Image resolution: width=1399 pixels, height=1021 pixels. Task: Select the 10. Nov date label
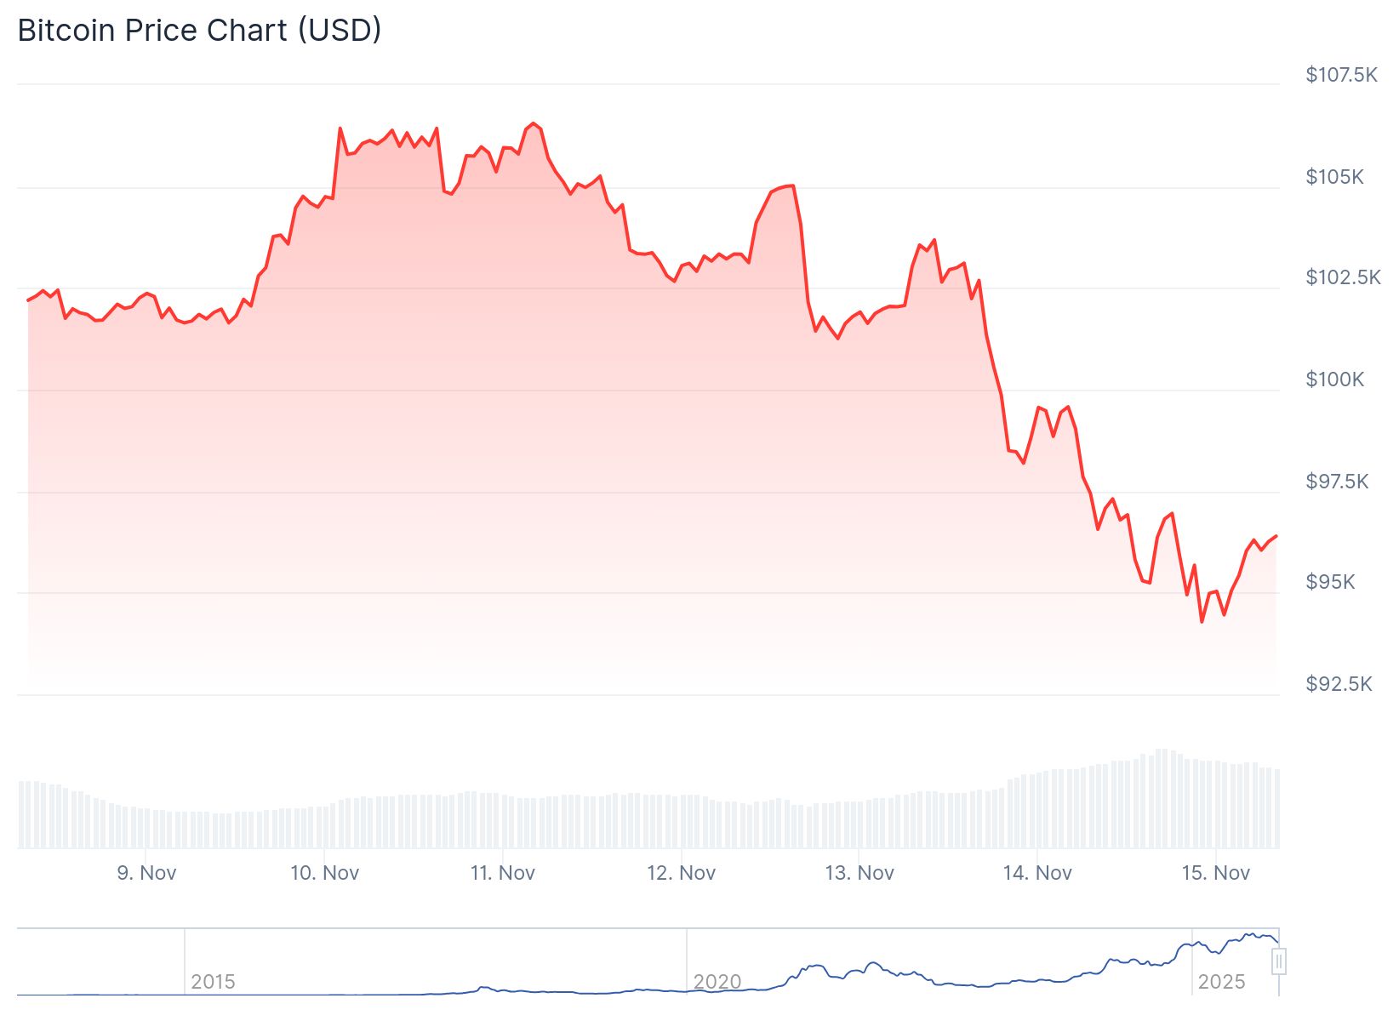pyautogui.click(x=325, y=873)
